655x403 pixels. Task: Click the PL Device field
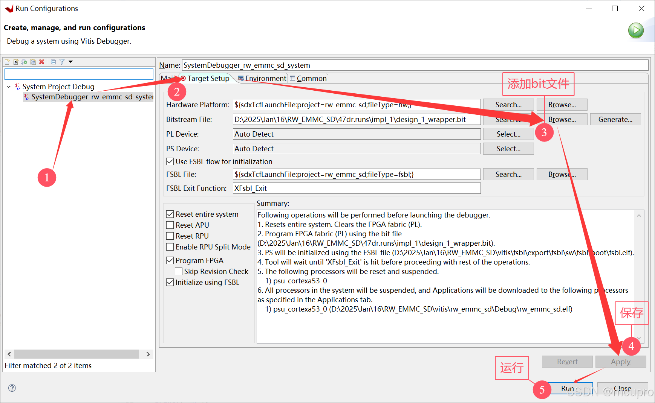click(x=357, y=134)
